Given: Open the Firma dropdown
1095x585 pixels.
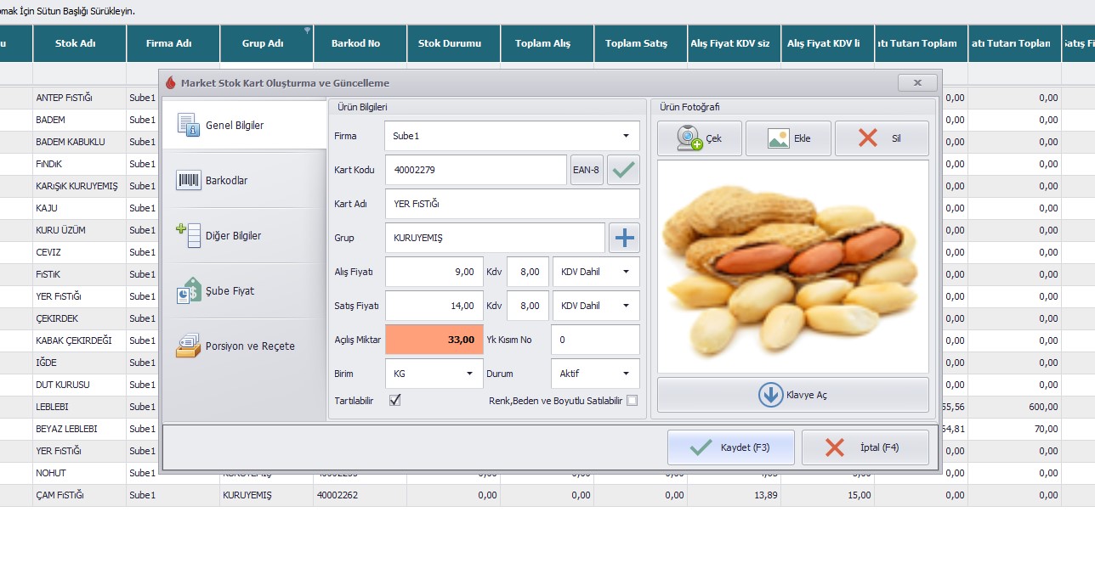Looking at the screenshot, I should [626, 136].
